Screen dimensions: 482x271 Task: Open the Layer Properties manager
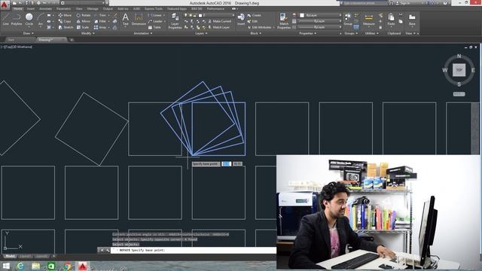coord(175,21)
